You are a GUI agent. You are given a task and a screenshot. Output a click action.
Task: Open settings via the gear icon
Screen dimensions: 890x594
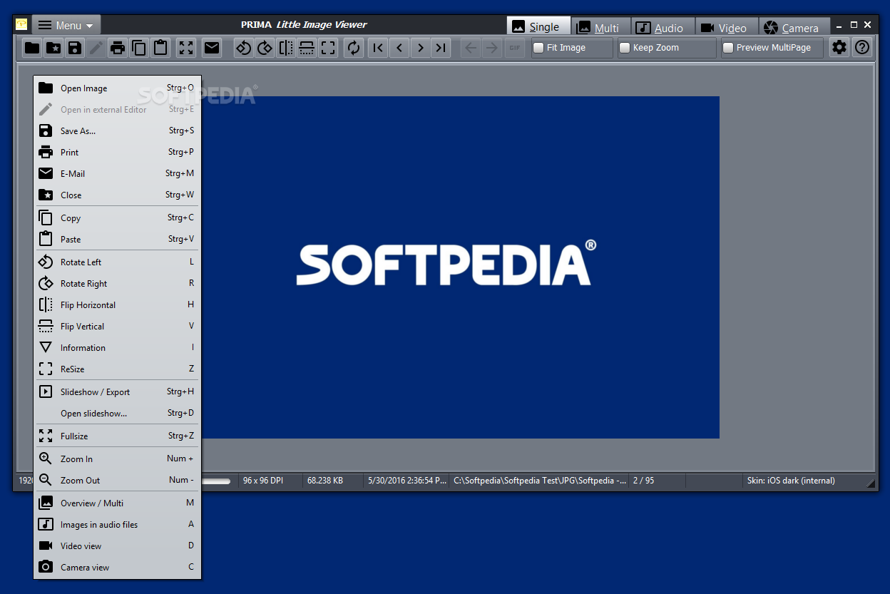[839, 48]
